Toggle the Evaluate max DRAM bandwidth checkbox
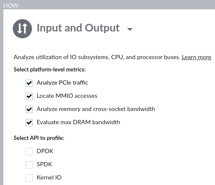The image size is (215, 185). pyautogui.click(x=29, y=122)
